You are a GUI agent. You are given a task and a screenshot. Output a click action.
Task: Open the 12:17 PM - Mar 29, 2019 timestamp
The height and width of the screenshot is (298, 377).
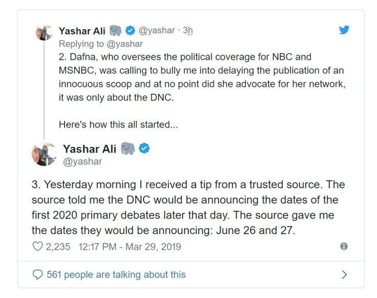point(130,246)
